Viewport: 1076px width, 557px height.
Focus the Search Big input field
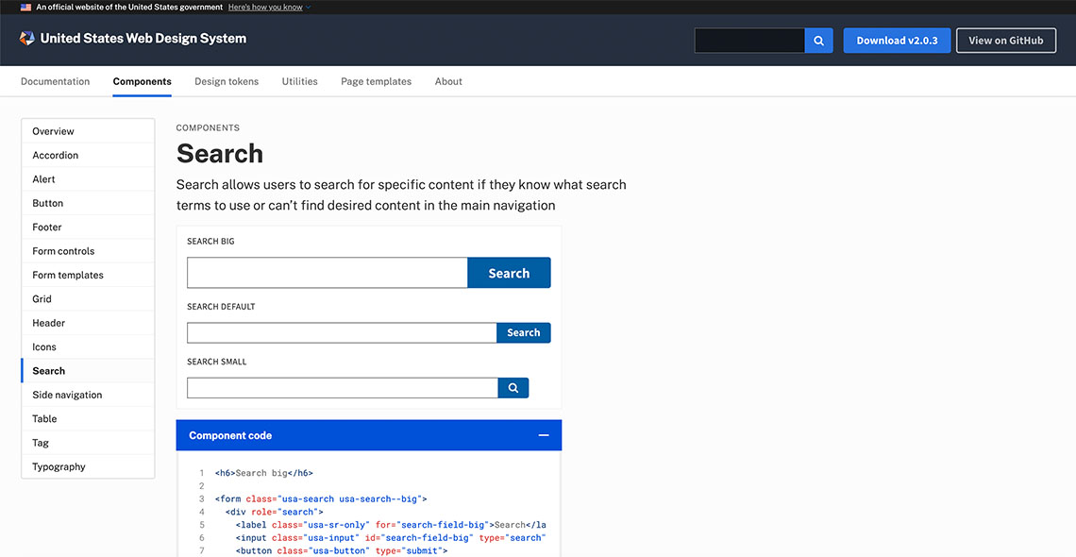pyautogui.click(x=328, y=273)
